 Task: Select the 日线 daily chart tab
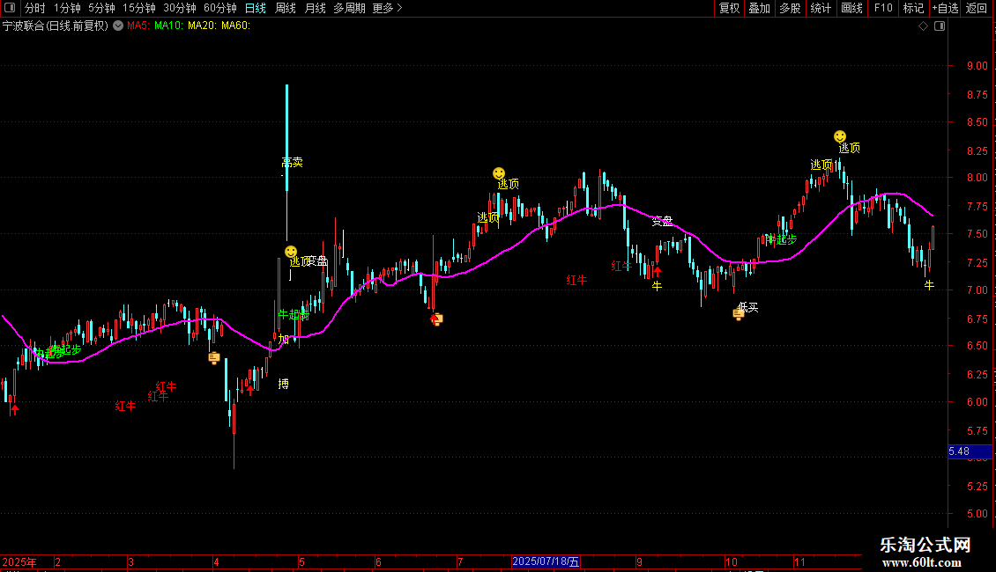(256, 8)
